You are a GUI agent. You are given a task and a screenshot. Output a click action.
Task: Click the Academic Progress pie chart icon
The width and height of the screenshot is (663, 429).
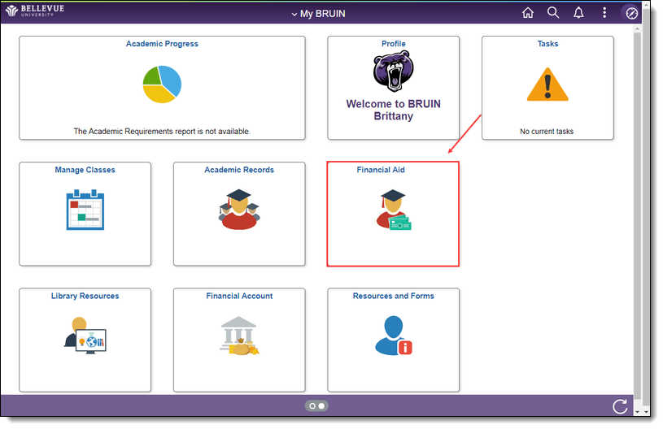(162, 84)
